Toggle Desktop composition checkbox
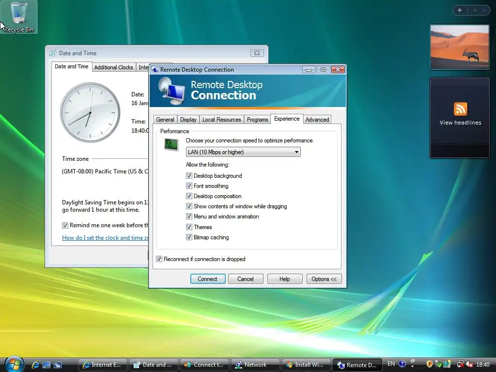Screen dimensions: 496x372 point(189,196)
